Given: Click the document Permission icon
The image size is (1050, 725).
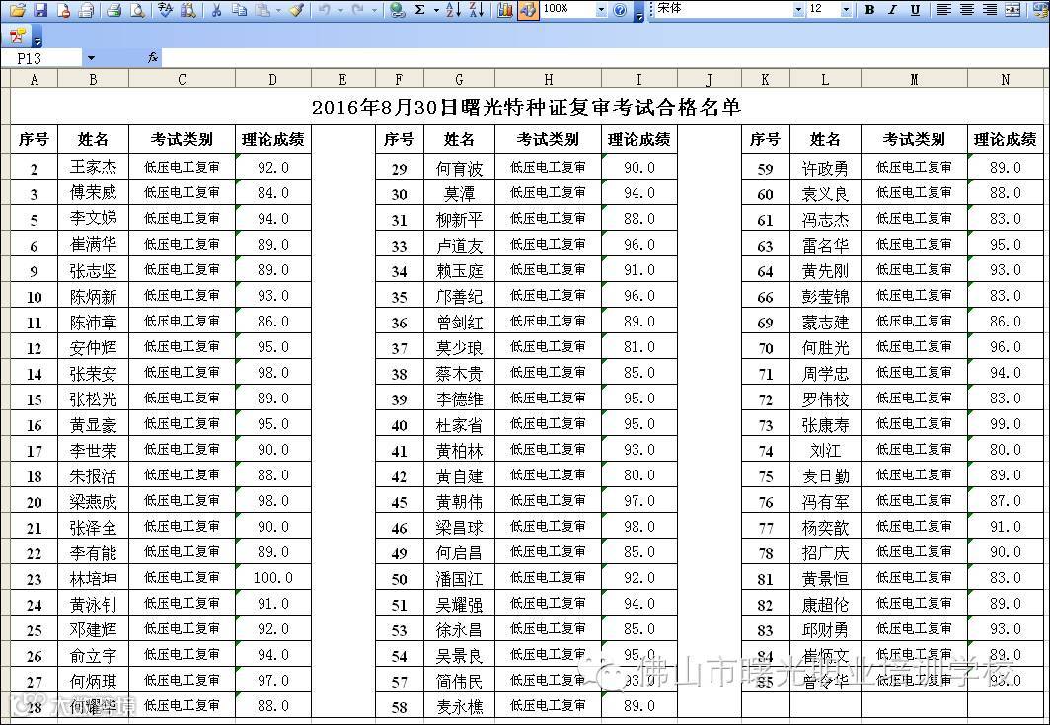Looking at the screenshot, I should 63,10.
